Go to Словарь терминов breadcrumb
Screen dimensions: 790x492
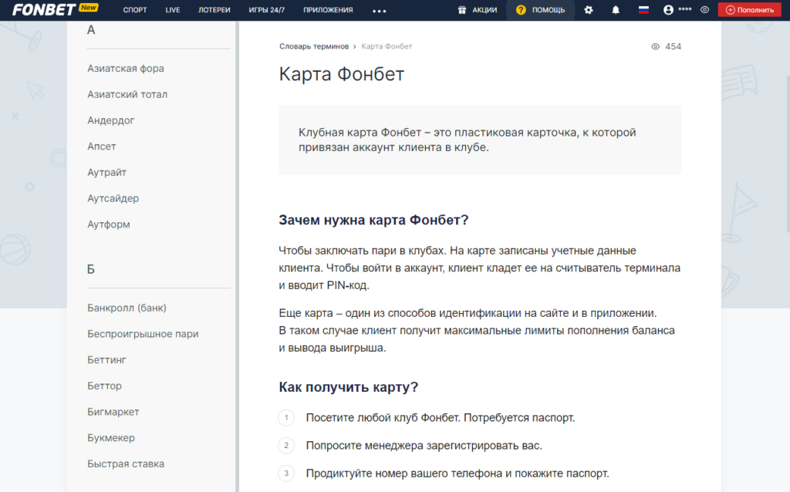[314, 46]
